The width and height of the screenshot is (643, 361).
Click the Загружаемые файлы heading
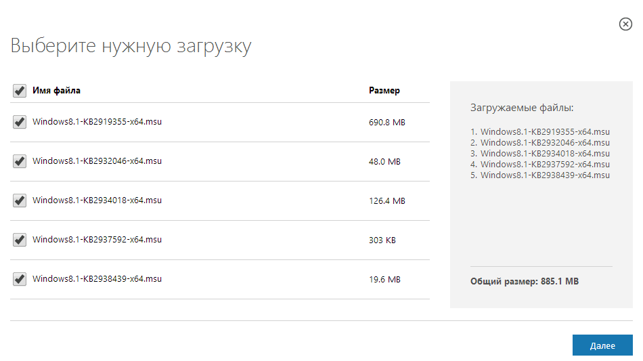522,108
